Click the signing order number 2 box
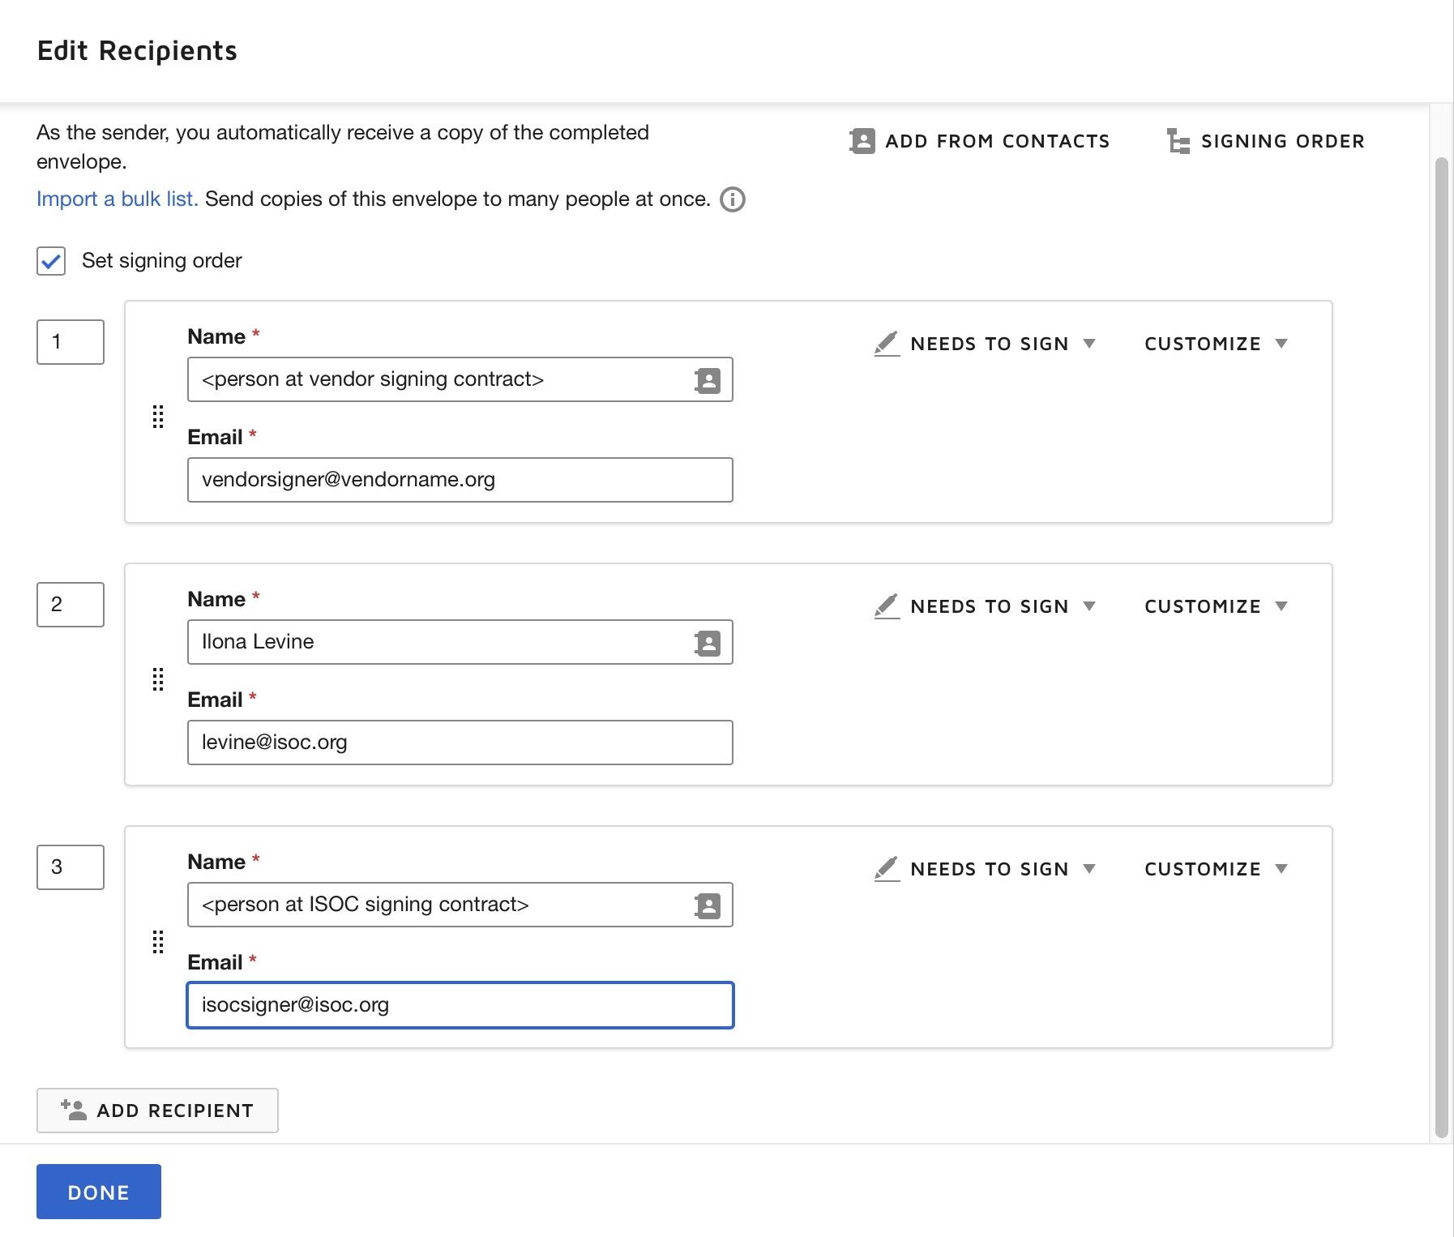Viewport: 1454px width, 1237px height. coord(71,605)
